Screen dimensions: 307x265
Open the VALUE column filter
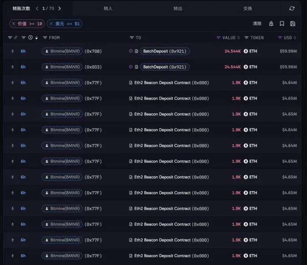[x=218, y=38]
